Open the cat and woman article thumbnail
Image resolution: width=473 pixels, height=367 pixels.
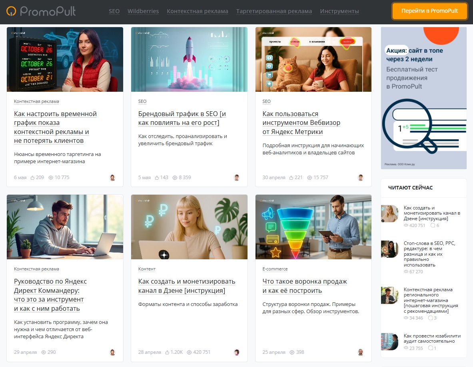[x=313, y=59]
